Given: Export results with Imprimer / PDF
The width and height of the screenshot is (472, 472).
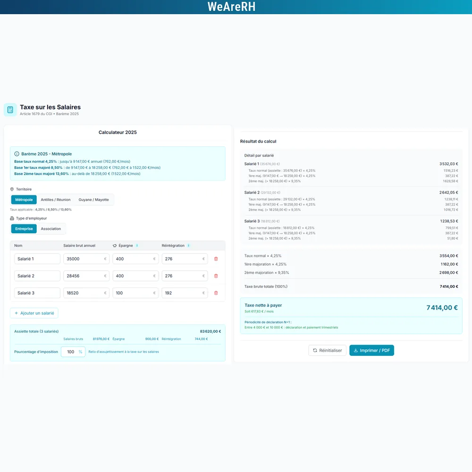Looking at the screenshot, I should (372, 350).
